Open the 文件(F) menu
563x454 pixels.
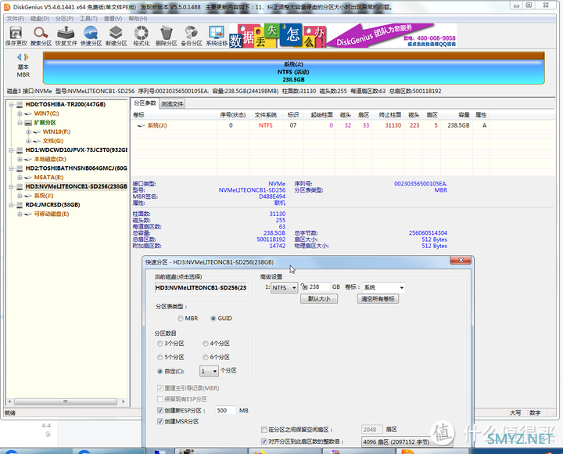coord(16,19)
